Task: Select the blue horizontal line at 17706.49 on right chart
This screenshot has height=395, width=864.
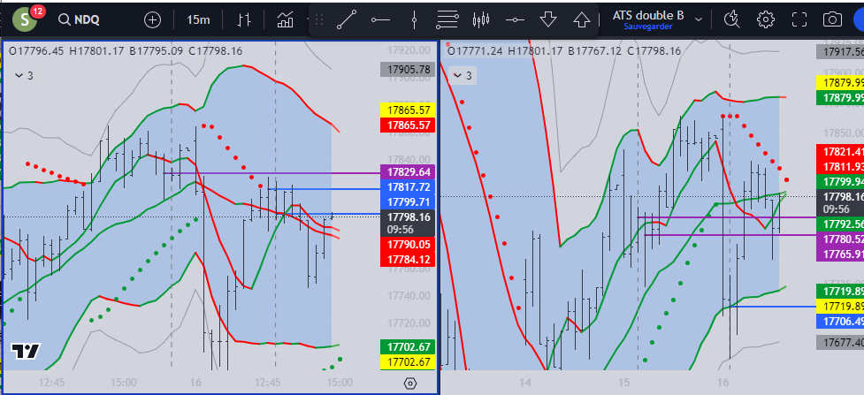Action: (x=774, y=306)
